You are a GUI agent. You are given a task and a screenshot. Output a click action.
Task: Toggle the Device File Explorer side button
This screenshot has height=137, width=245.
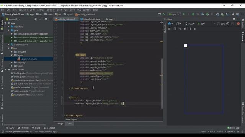tap(243, 113)
